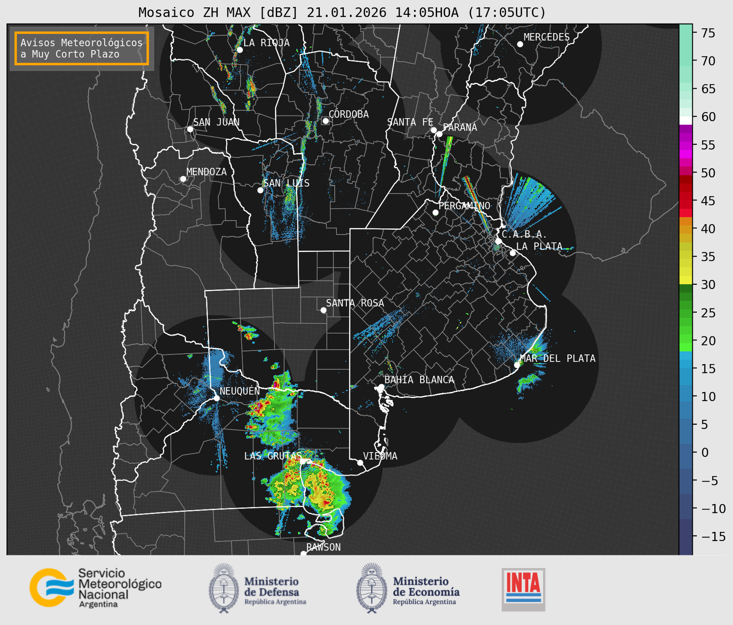
Task: Click the SANTA FE map label
Action: (x=410, y=122)
